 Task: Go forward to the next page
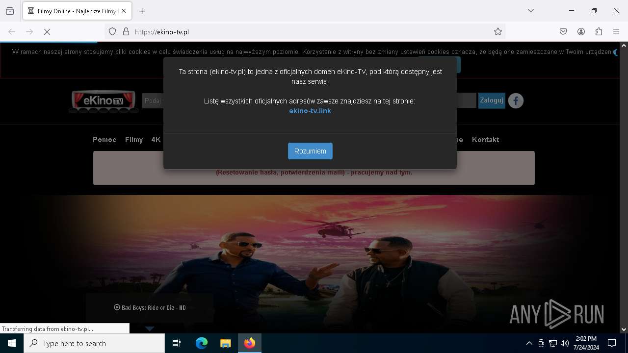pos(29,32)
